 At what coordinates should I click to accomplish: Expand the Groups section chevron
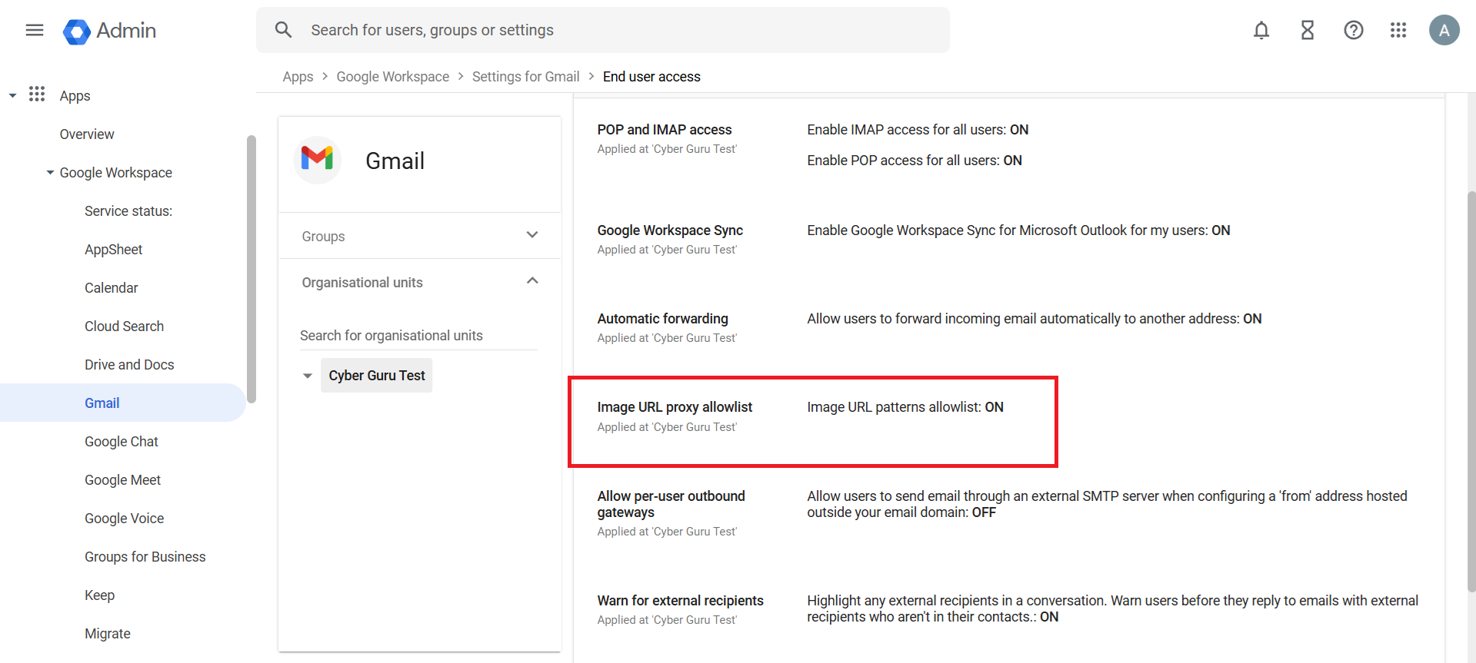coord(532,235)
